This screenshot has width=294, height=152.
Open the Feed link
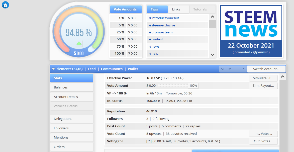91,69
